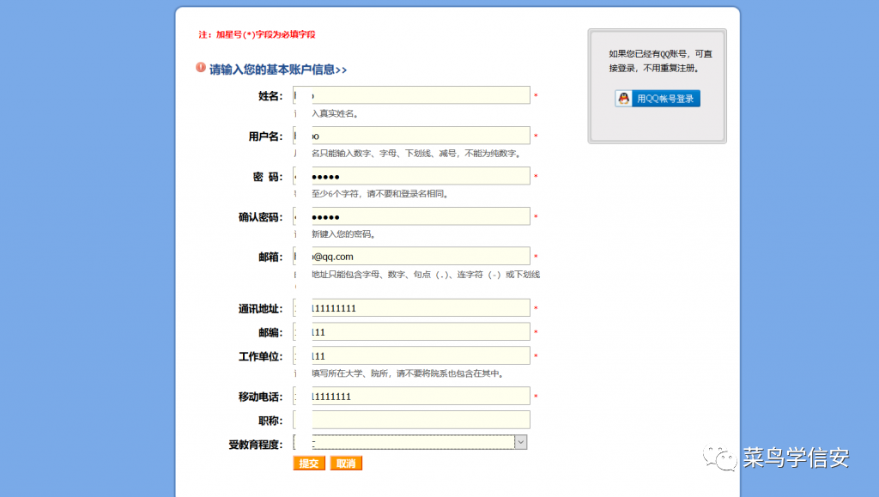Focus the 用户名 input field
Screen dimensions: 879x497
(x=411, y=136)
